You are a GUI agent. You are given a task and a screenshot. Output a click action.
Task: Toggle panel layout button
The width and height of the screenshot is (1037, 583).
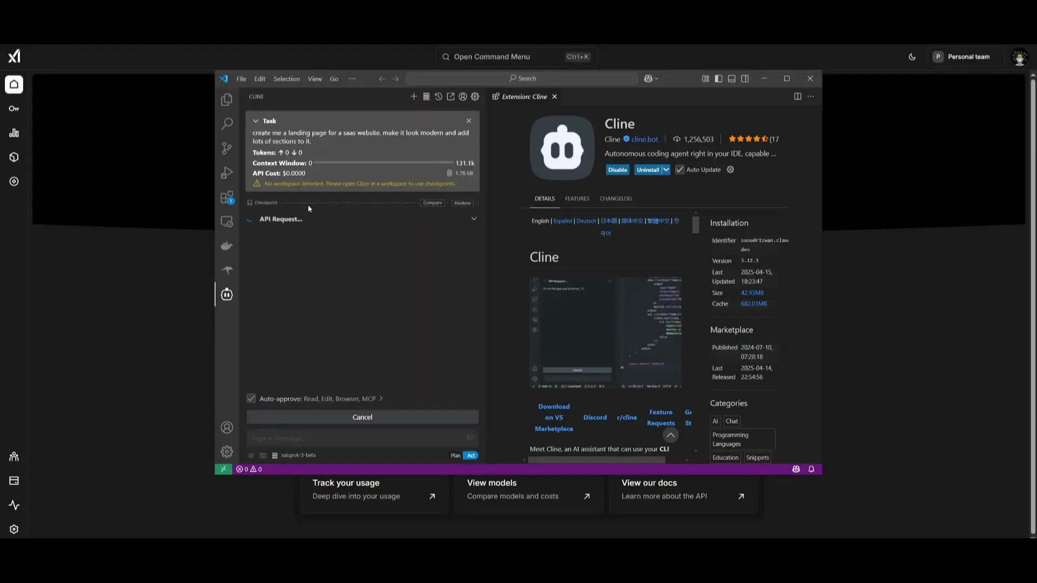732,79
